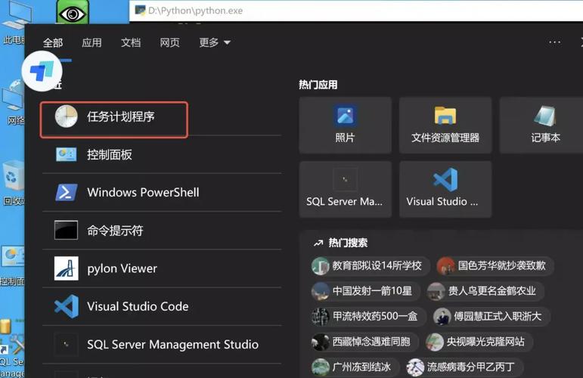Search 教育部拟设14所学校
The width and height of the screenshot is (583, 378).
pyautogui.click(x=370, y=266)
